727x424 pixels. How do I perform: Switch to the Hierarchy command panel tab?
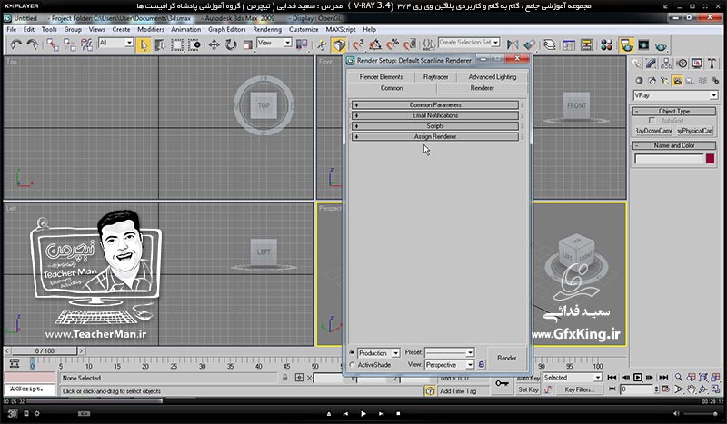click(666, 63)
